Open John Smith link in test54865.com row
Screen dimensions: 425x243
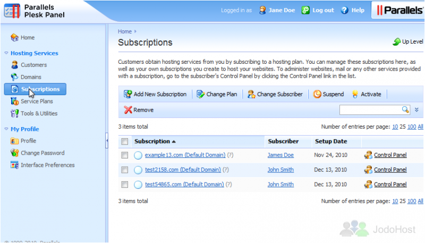(x=280, y=185)
